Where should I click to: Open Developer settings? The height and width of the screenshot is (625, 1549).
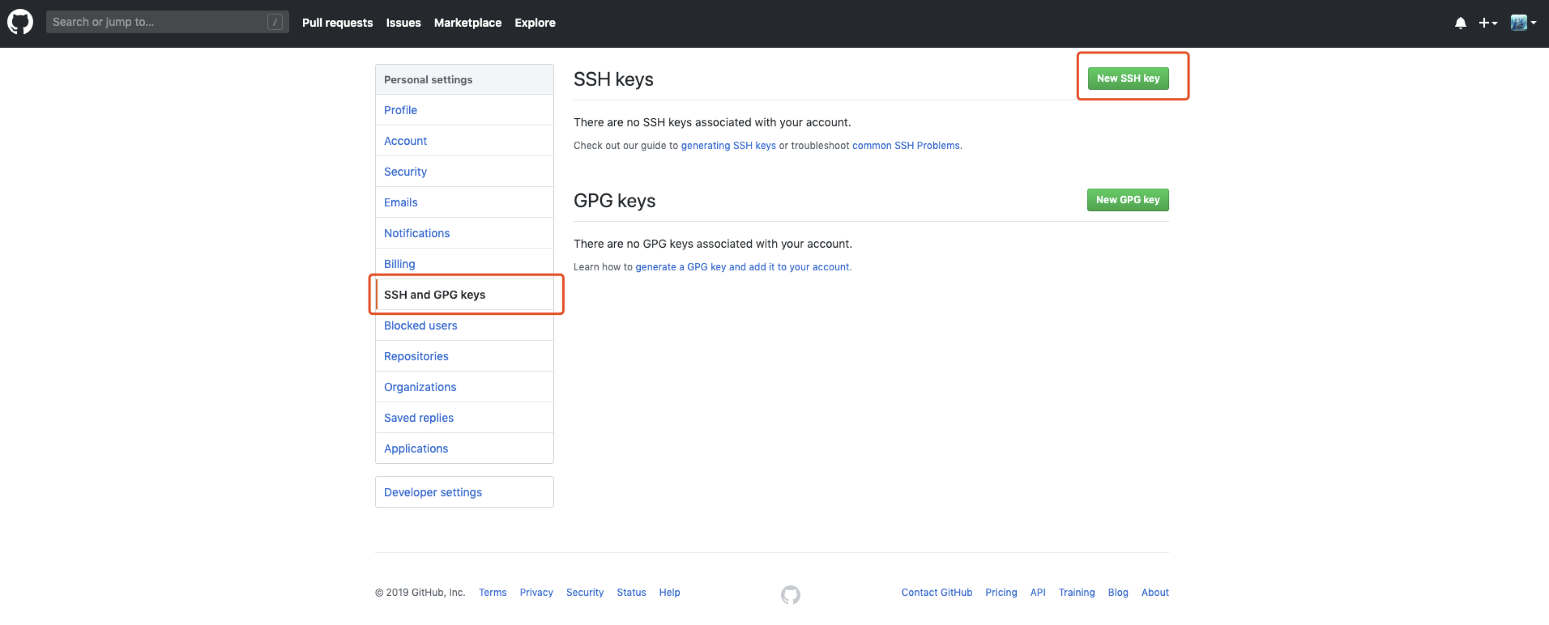(432, 492)
